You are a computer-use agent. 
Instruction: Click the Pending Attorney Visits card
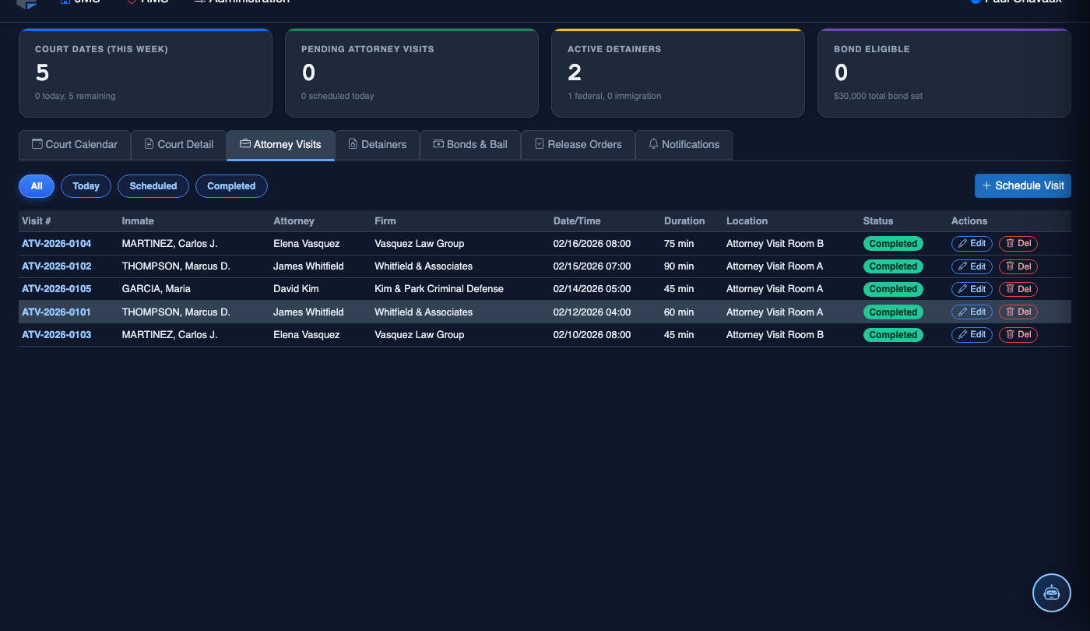(412, 73)
